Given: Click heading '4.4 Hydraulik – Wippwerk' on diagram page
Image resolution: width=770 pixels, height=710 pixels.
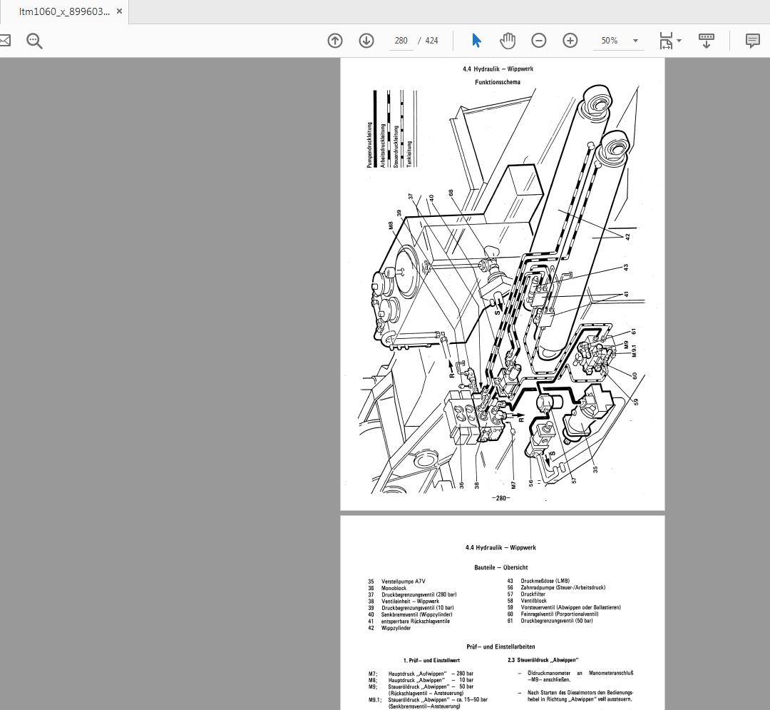Looking at the screenshot, I should pyautogui.click(x=498, y=69).
